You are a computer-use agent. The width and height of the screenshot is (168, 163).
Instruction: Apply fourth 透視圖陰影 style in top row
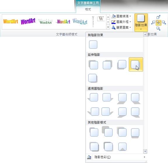click(136, 98)
